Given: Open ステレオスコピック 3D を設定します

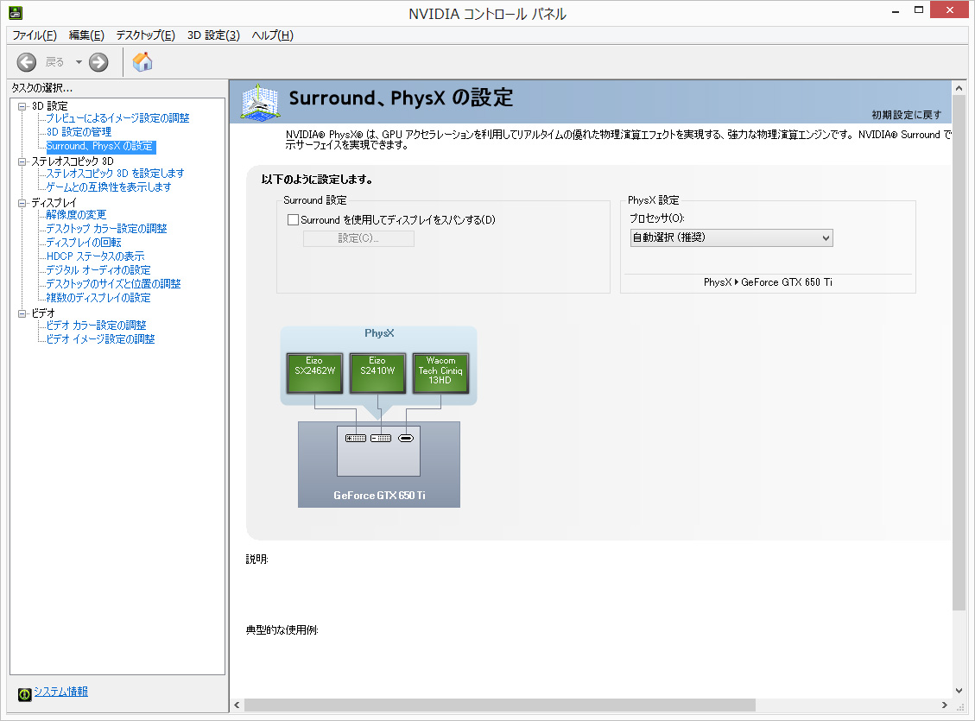Looking at the screenshot, I should tap(115, 174).
